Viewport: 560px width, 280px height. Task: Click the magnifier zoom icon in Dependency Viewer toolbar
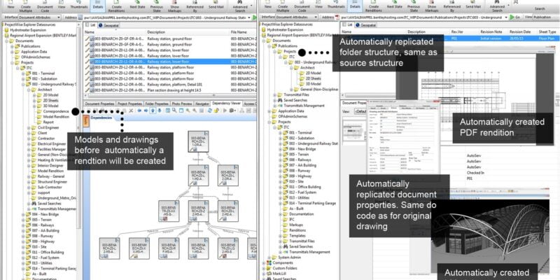tap(174, 111)
